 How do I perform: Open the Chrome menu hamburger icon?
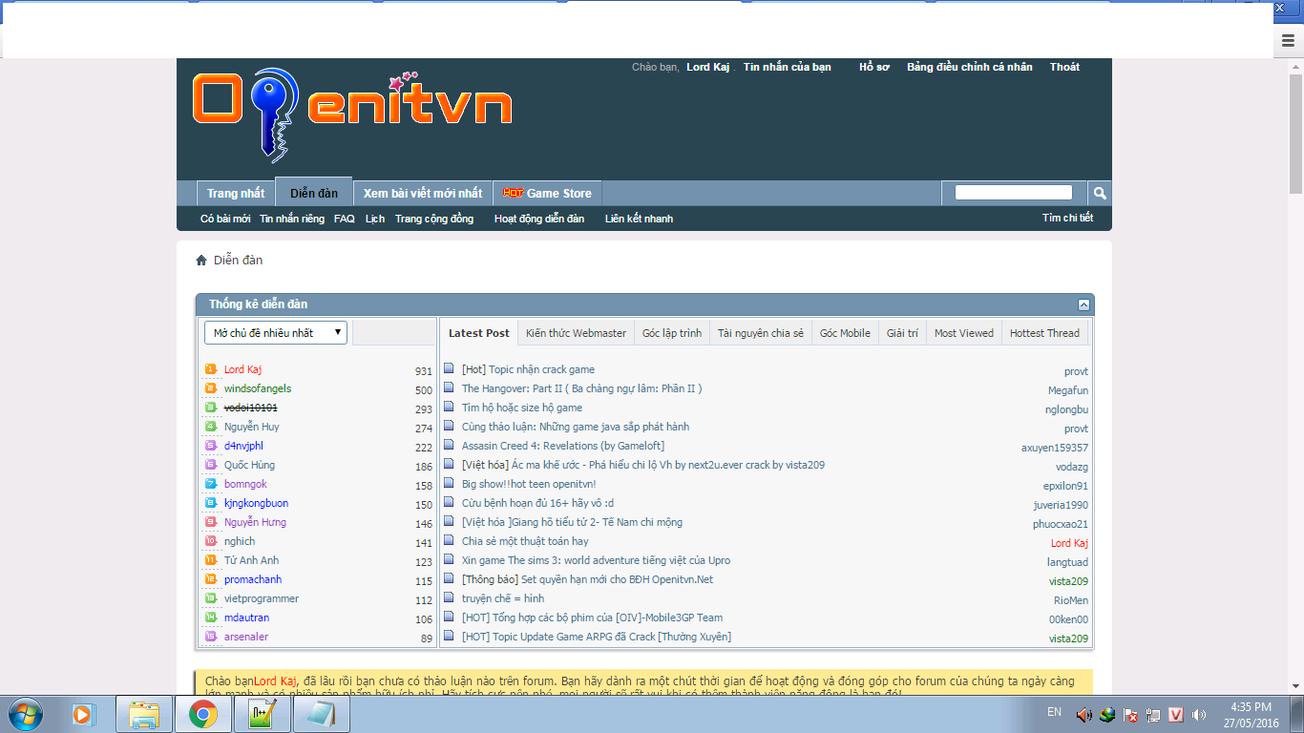pyautogui.click(x=1289, y=41)
